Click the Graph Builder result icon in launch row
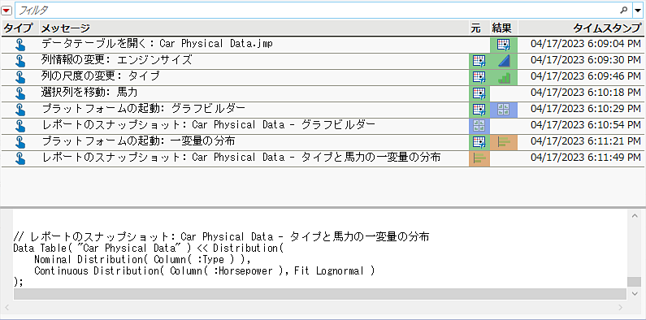646x320 pixels. (x=504, y=110)
